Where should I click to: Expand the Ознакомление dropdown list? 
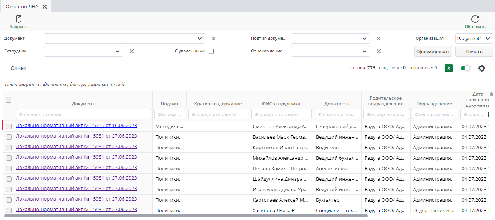click(x=364, y=51)
